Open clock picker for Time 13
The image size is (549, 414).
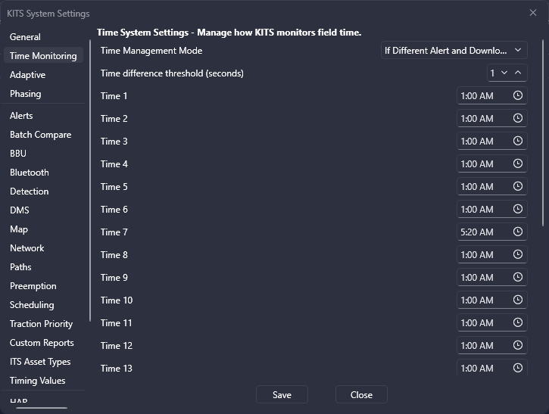pos(517,368)
